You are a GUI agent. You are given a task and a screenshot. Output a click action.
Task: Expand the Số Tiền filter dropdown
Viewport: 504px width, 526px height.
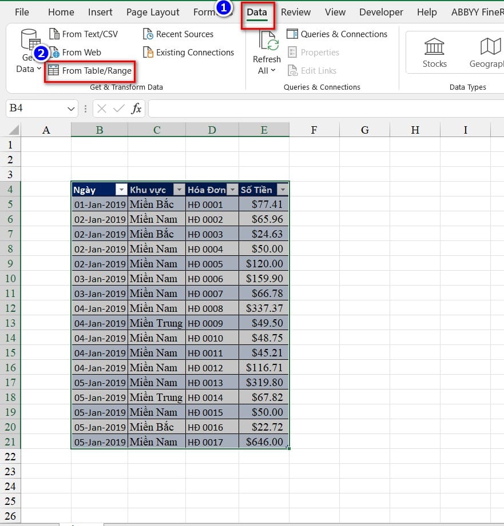[x=282, y=190]
